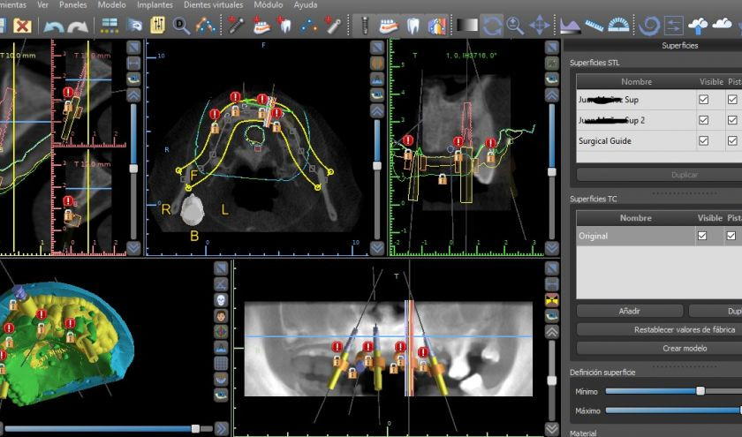Click the grayscale gradient contrast tool
The height and width of the screenshot is (437, 742).
pyautogui.click(x=467, y=26)
